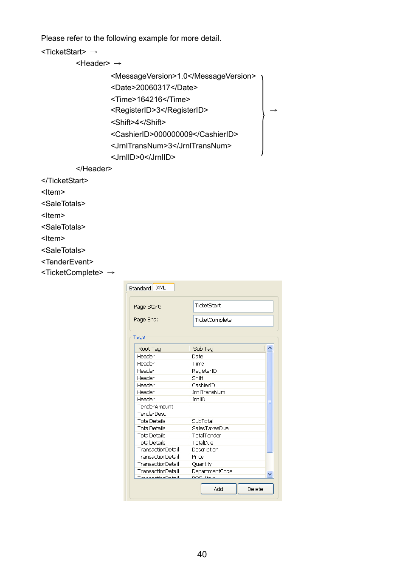Select the TotalDetails TotalTender row
405x576 pixels.
coord(200,436)
